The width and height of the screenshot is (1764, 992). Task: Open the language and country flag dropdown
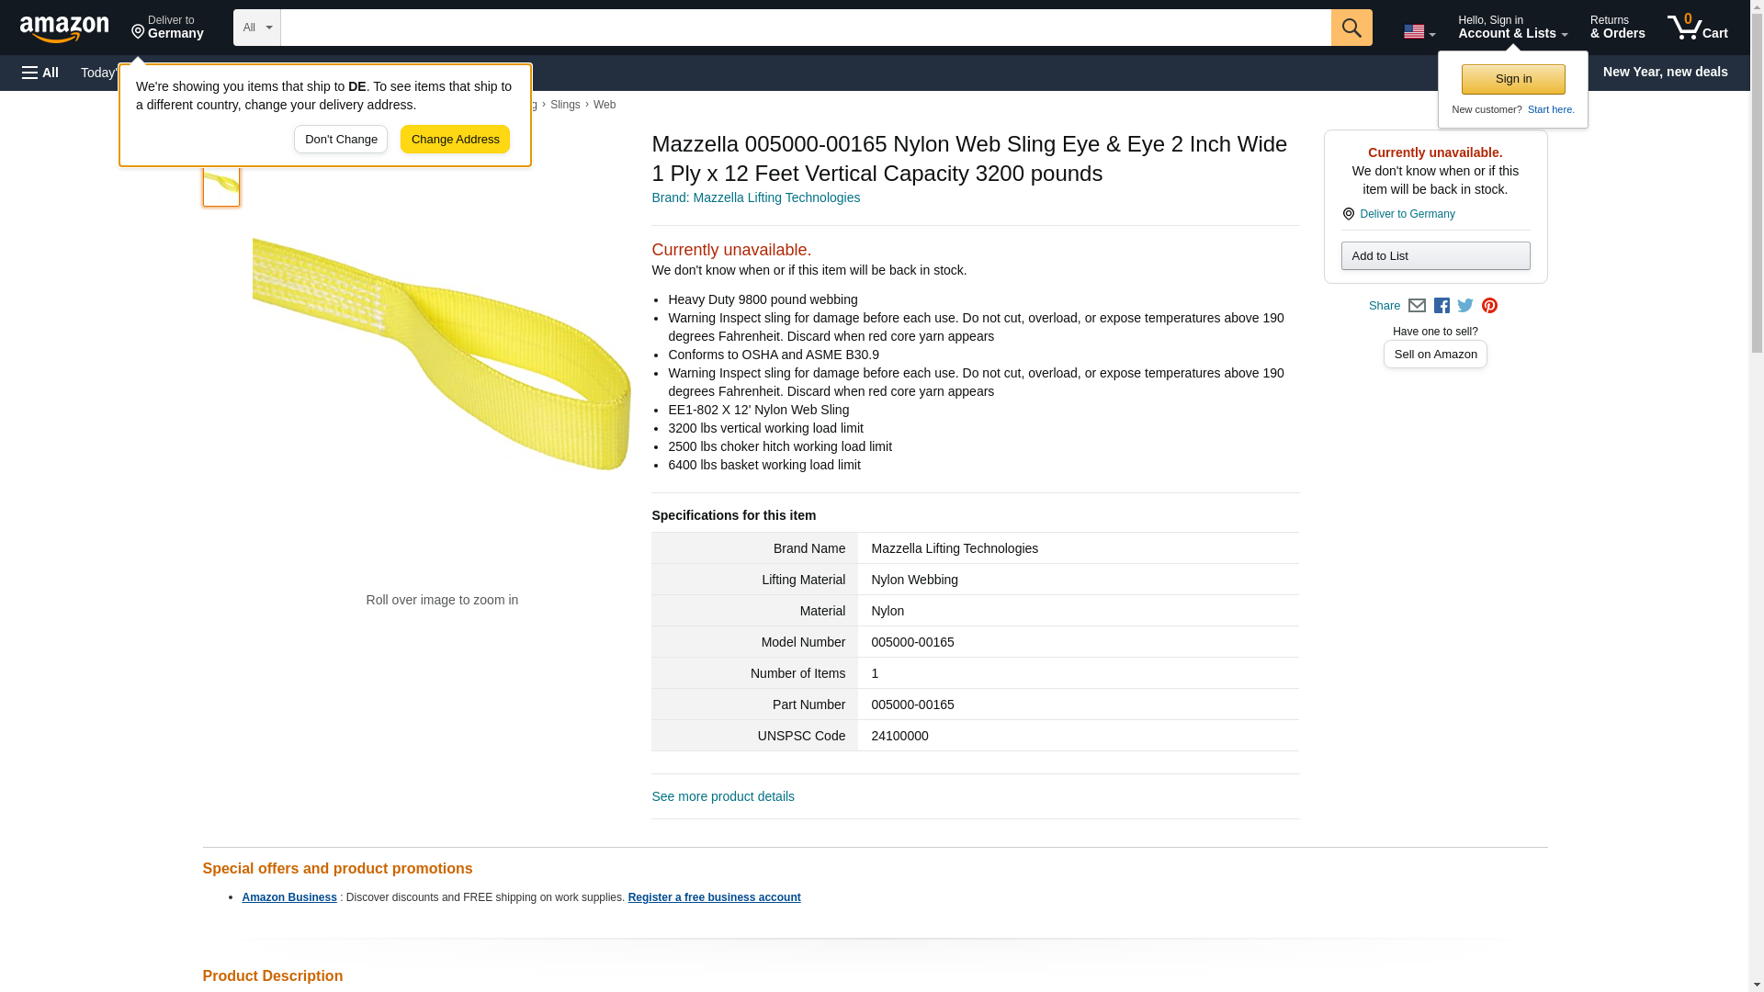point(1419,31)
